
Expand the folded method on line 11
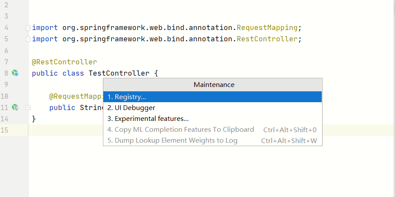click(x=28, y=107)
